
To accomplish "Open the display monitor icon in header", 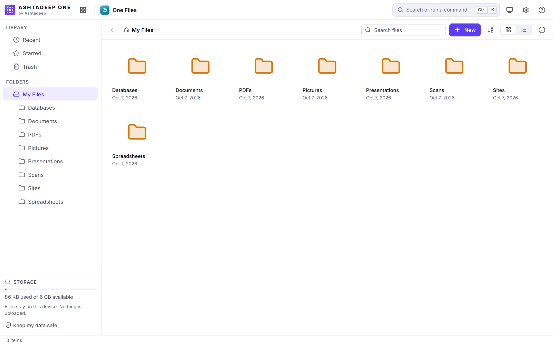I will [x=509, y=10].
